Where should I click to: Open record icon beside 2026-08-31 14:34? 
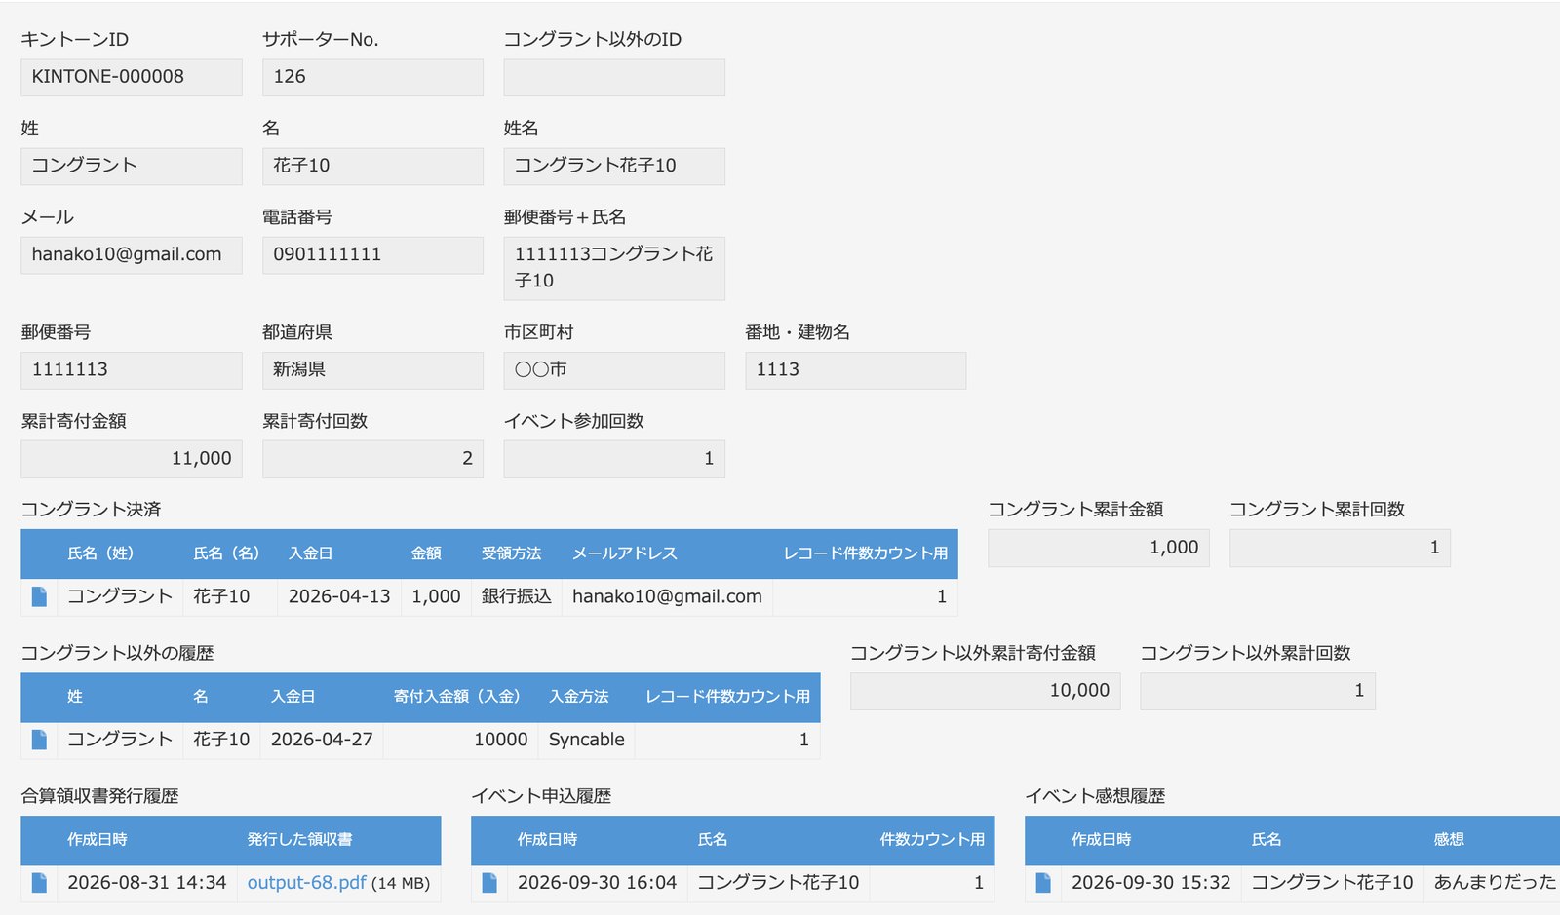(39, 883)
